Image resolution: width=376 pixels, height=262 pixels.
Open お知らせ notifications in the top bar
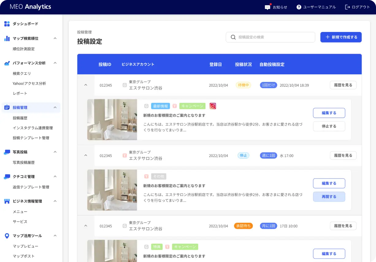coord(268,7)
